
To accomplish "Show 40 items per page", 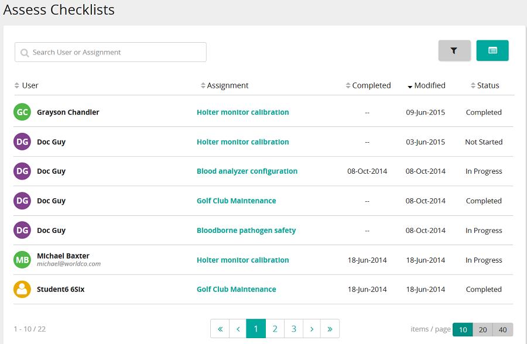I will coord(503,329).
